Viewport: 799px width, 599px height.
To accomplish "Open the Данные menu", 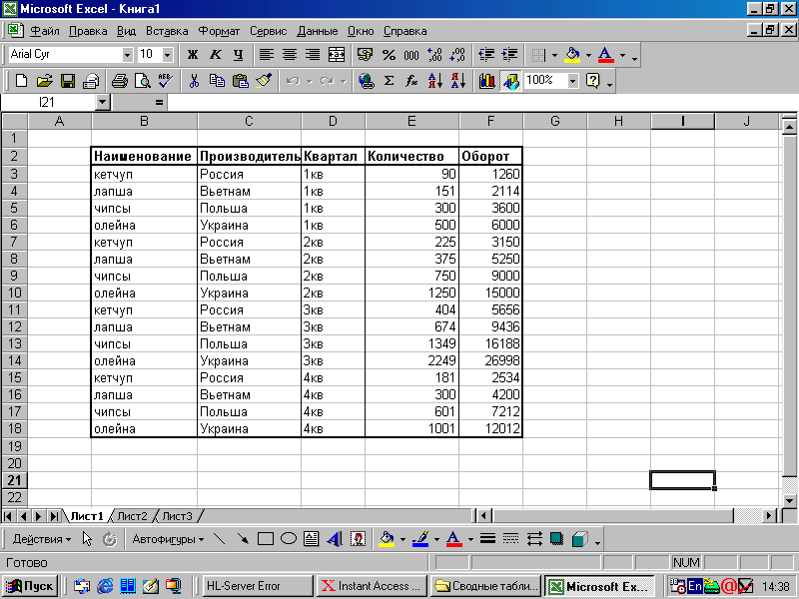I will click(317, 31).
